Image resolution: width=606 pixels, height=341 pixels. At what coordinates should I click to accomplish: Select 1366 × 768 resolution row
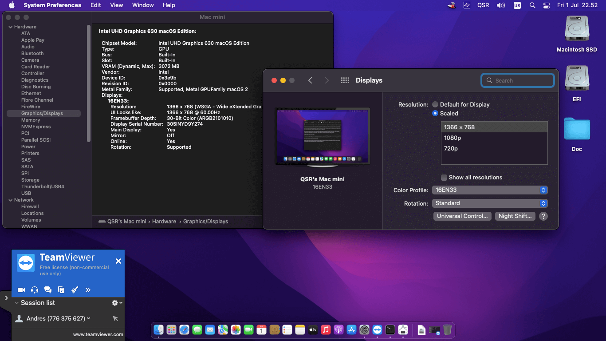(x=494, y=127)
